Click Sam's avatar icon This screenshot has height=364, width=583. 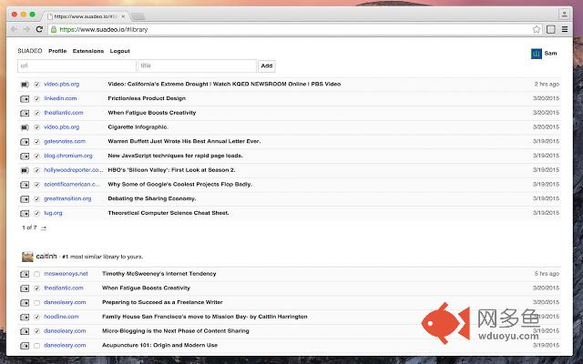(537, 54)
